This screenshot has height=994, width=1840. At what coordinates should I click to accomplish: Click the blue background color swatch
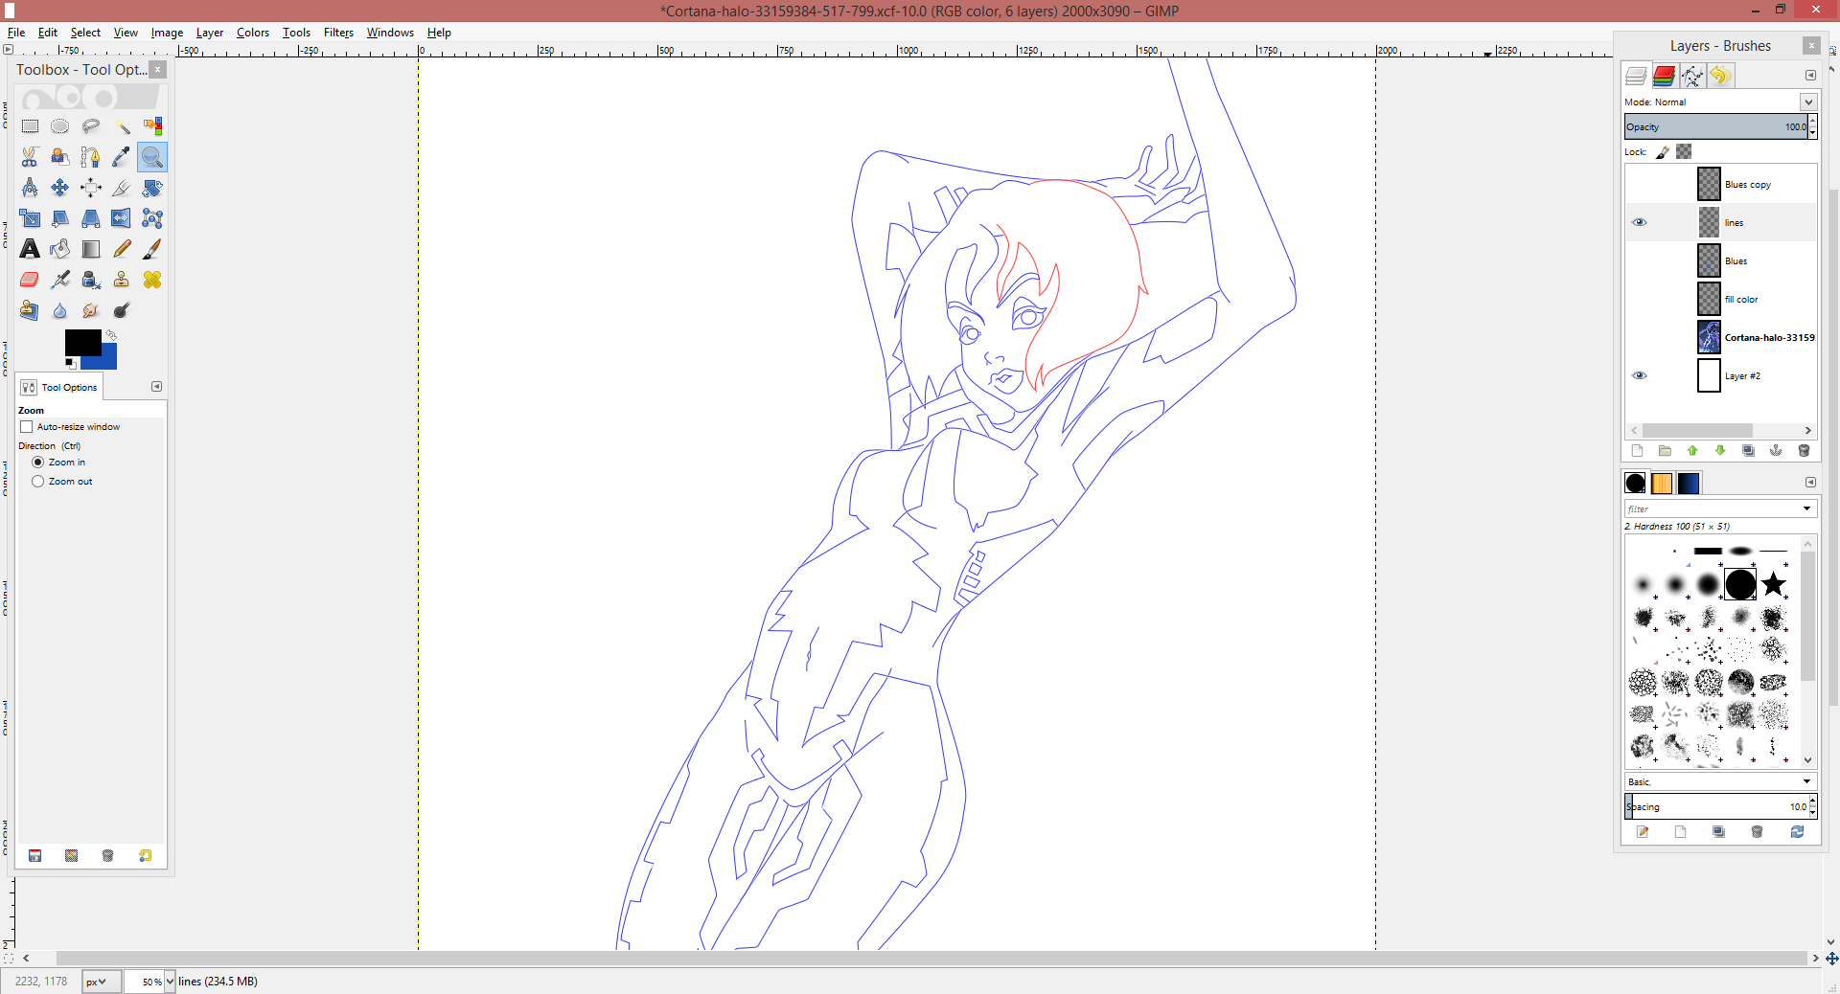pyautogui.click(x=106, y=360)
